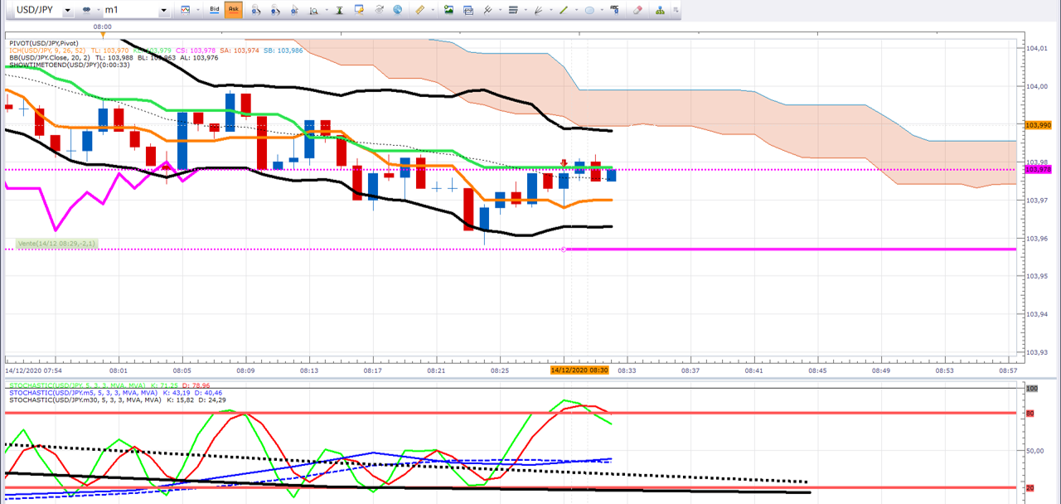Viewport: 1061px width, 504px height.
Task: Click the 08:45 time axis label
Action: pyautogui.click(x=818, y=371)
